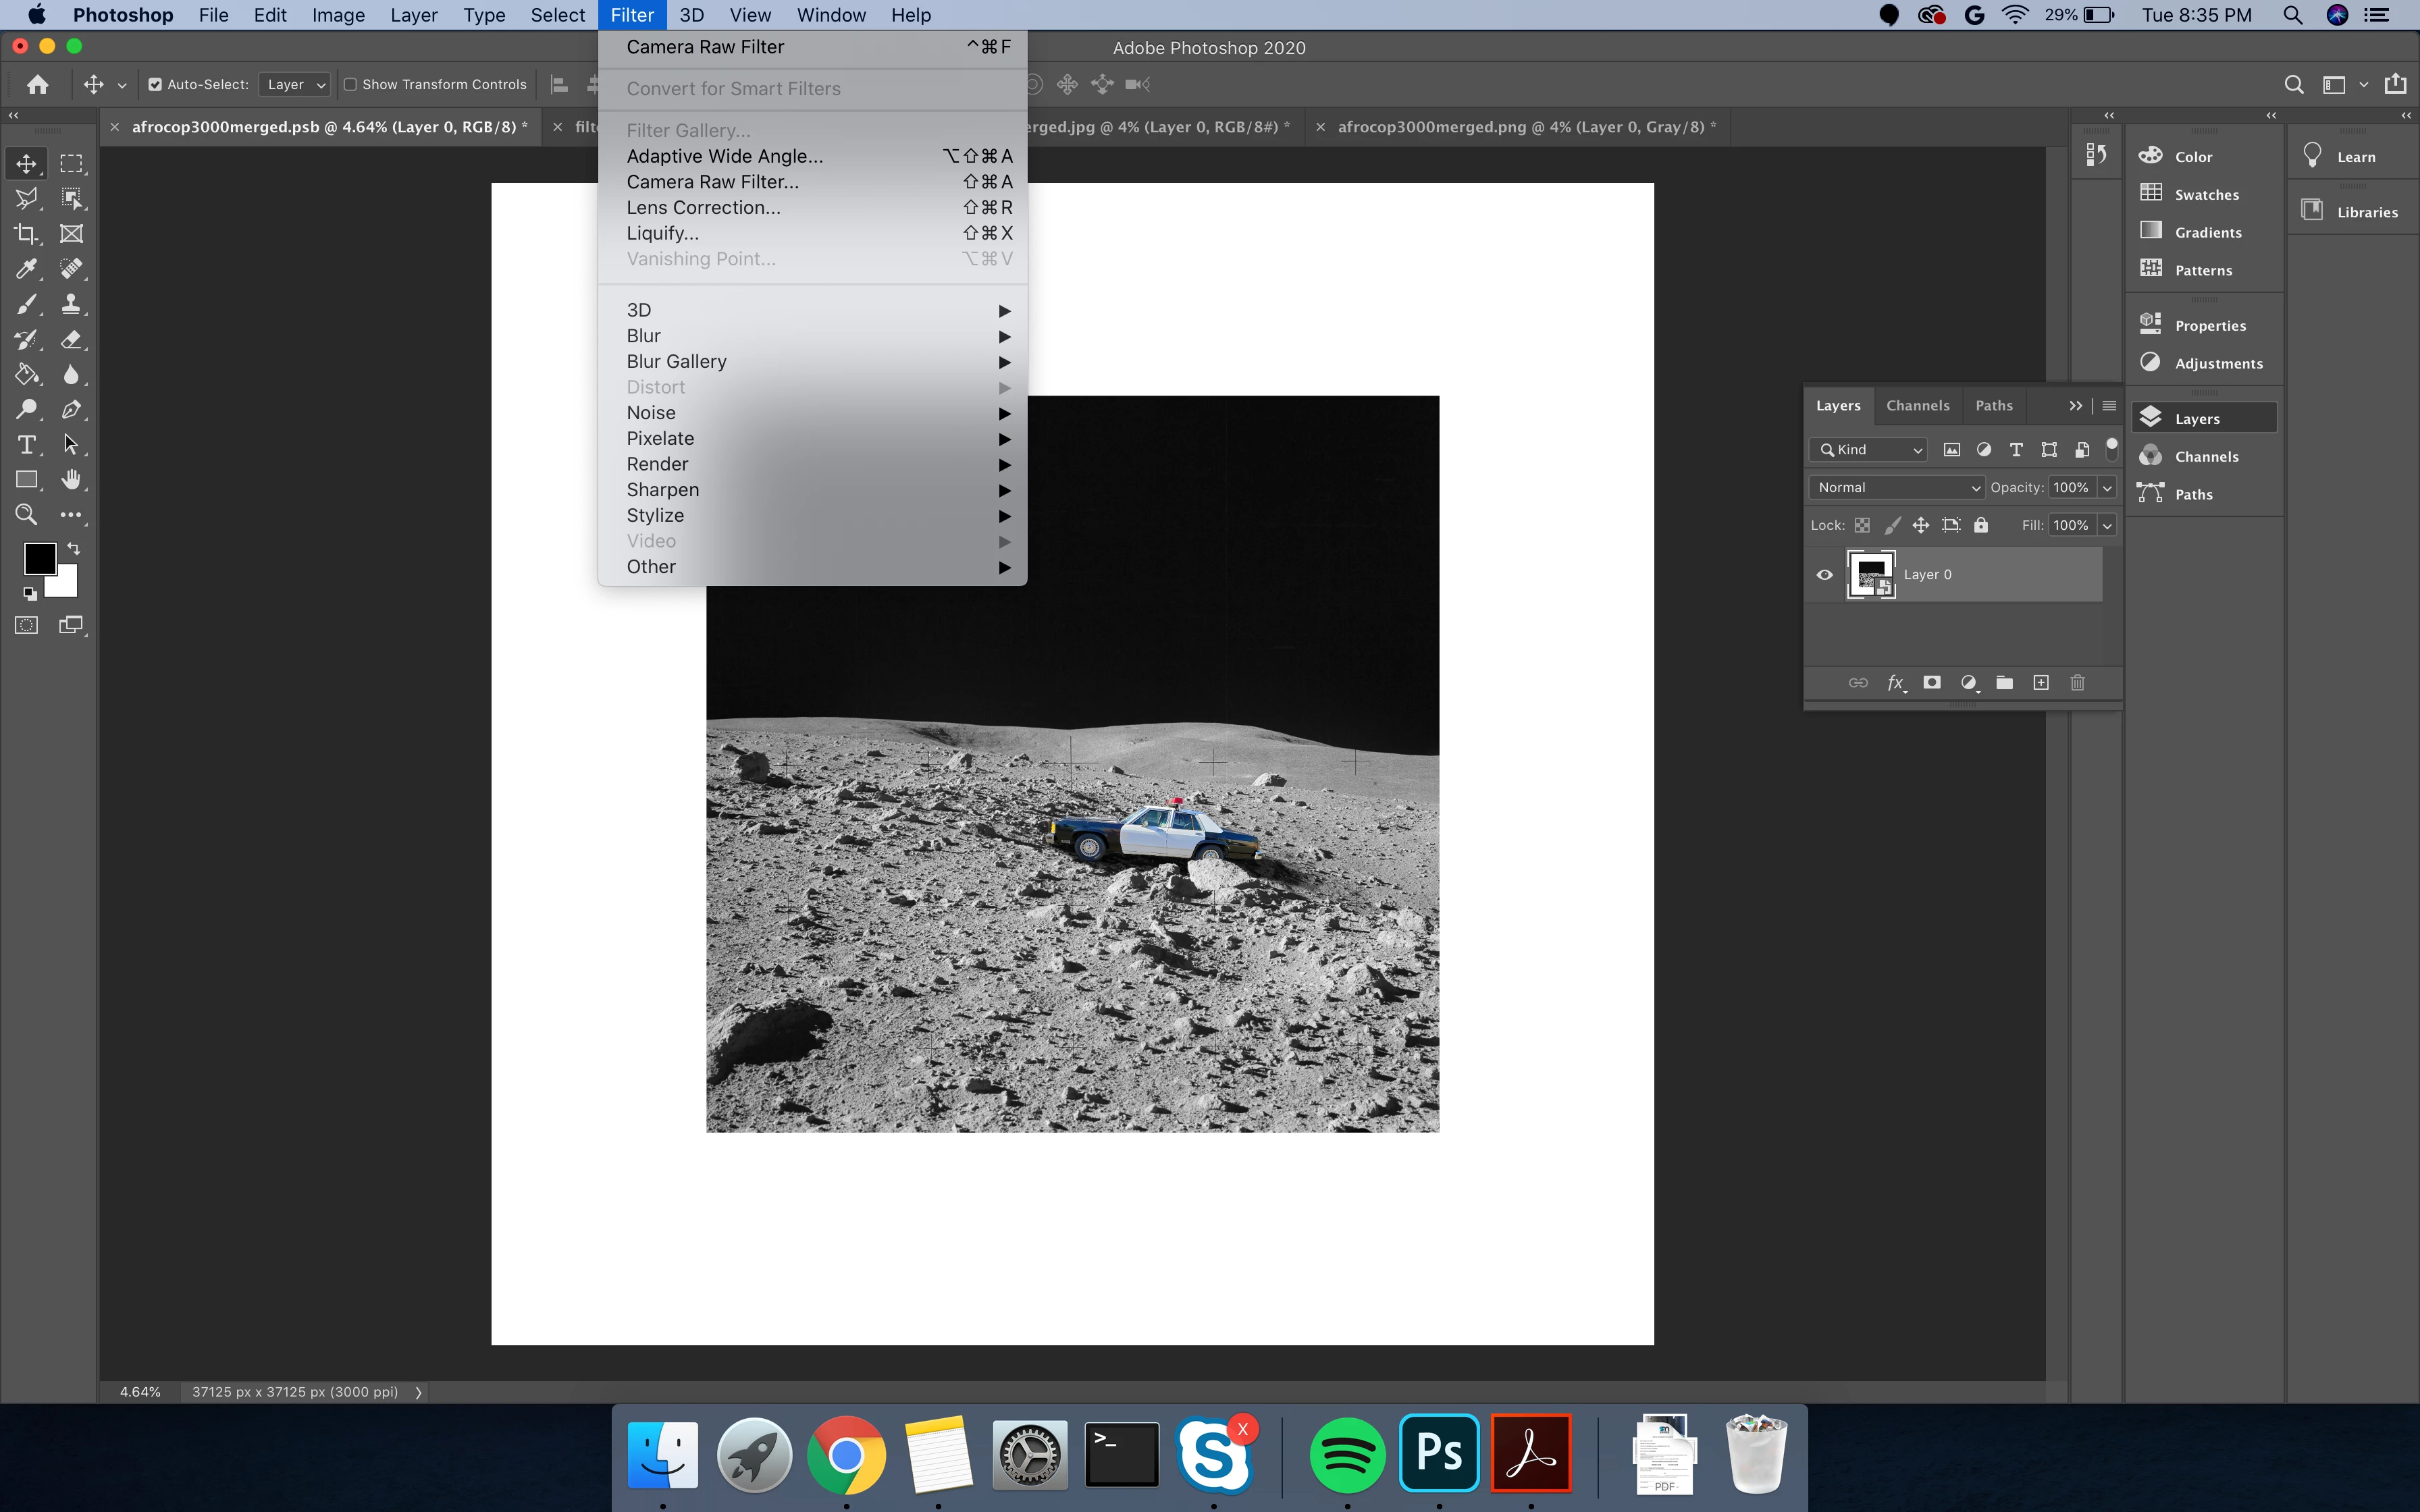The width and height of the screenshot is (2420, 1512).
Task: Hide Layer 0 with the eye icon
Action: pyautogui.click(x=1824, y=574)
